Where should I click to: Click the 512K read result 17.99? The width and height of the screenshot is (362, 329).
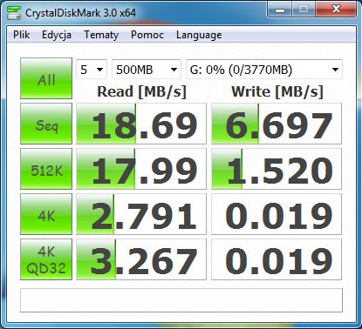[x=141, y=169]
